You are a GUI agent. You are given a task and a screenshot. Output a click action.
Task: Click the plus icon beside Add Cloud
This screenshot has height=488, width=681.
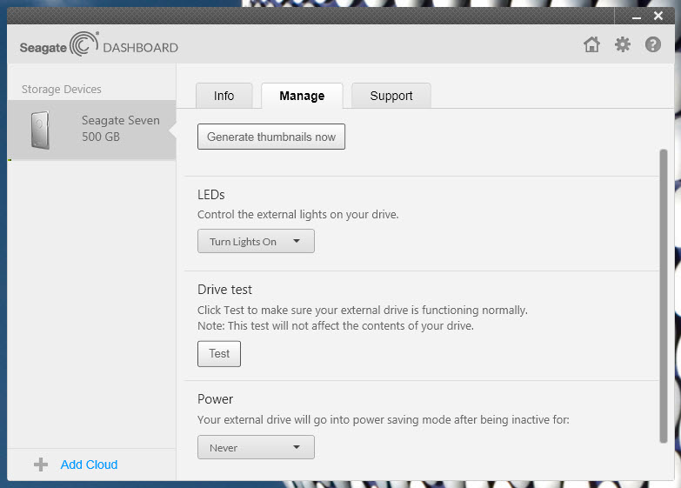tap(41, 465)
